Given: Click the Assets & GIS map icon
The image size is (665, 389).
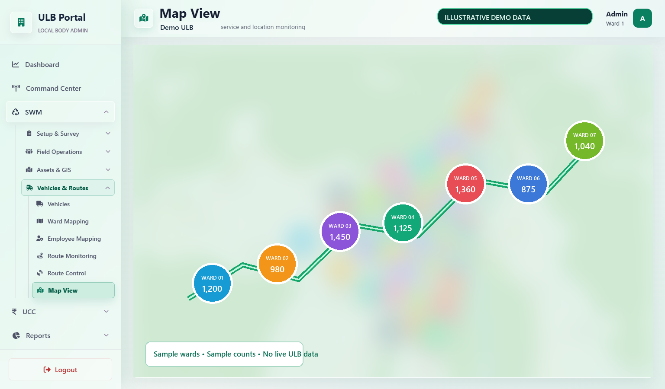Looking at the screenshot, I should pyautogui.click(x=29, y=170).
